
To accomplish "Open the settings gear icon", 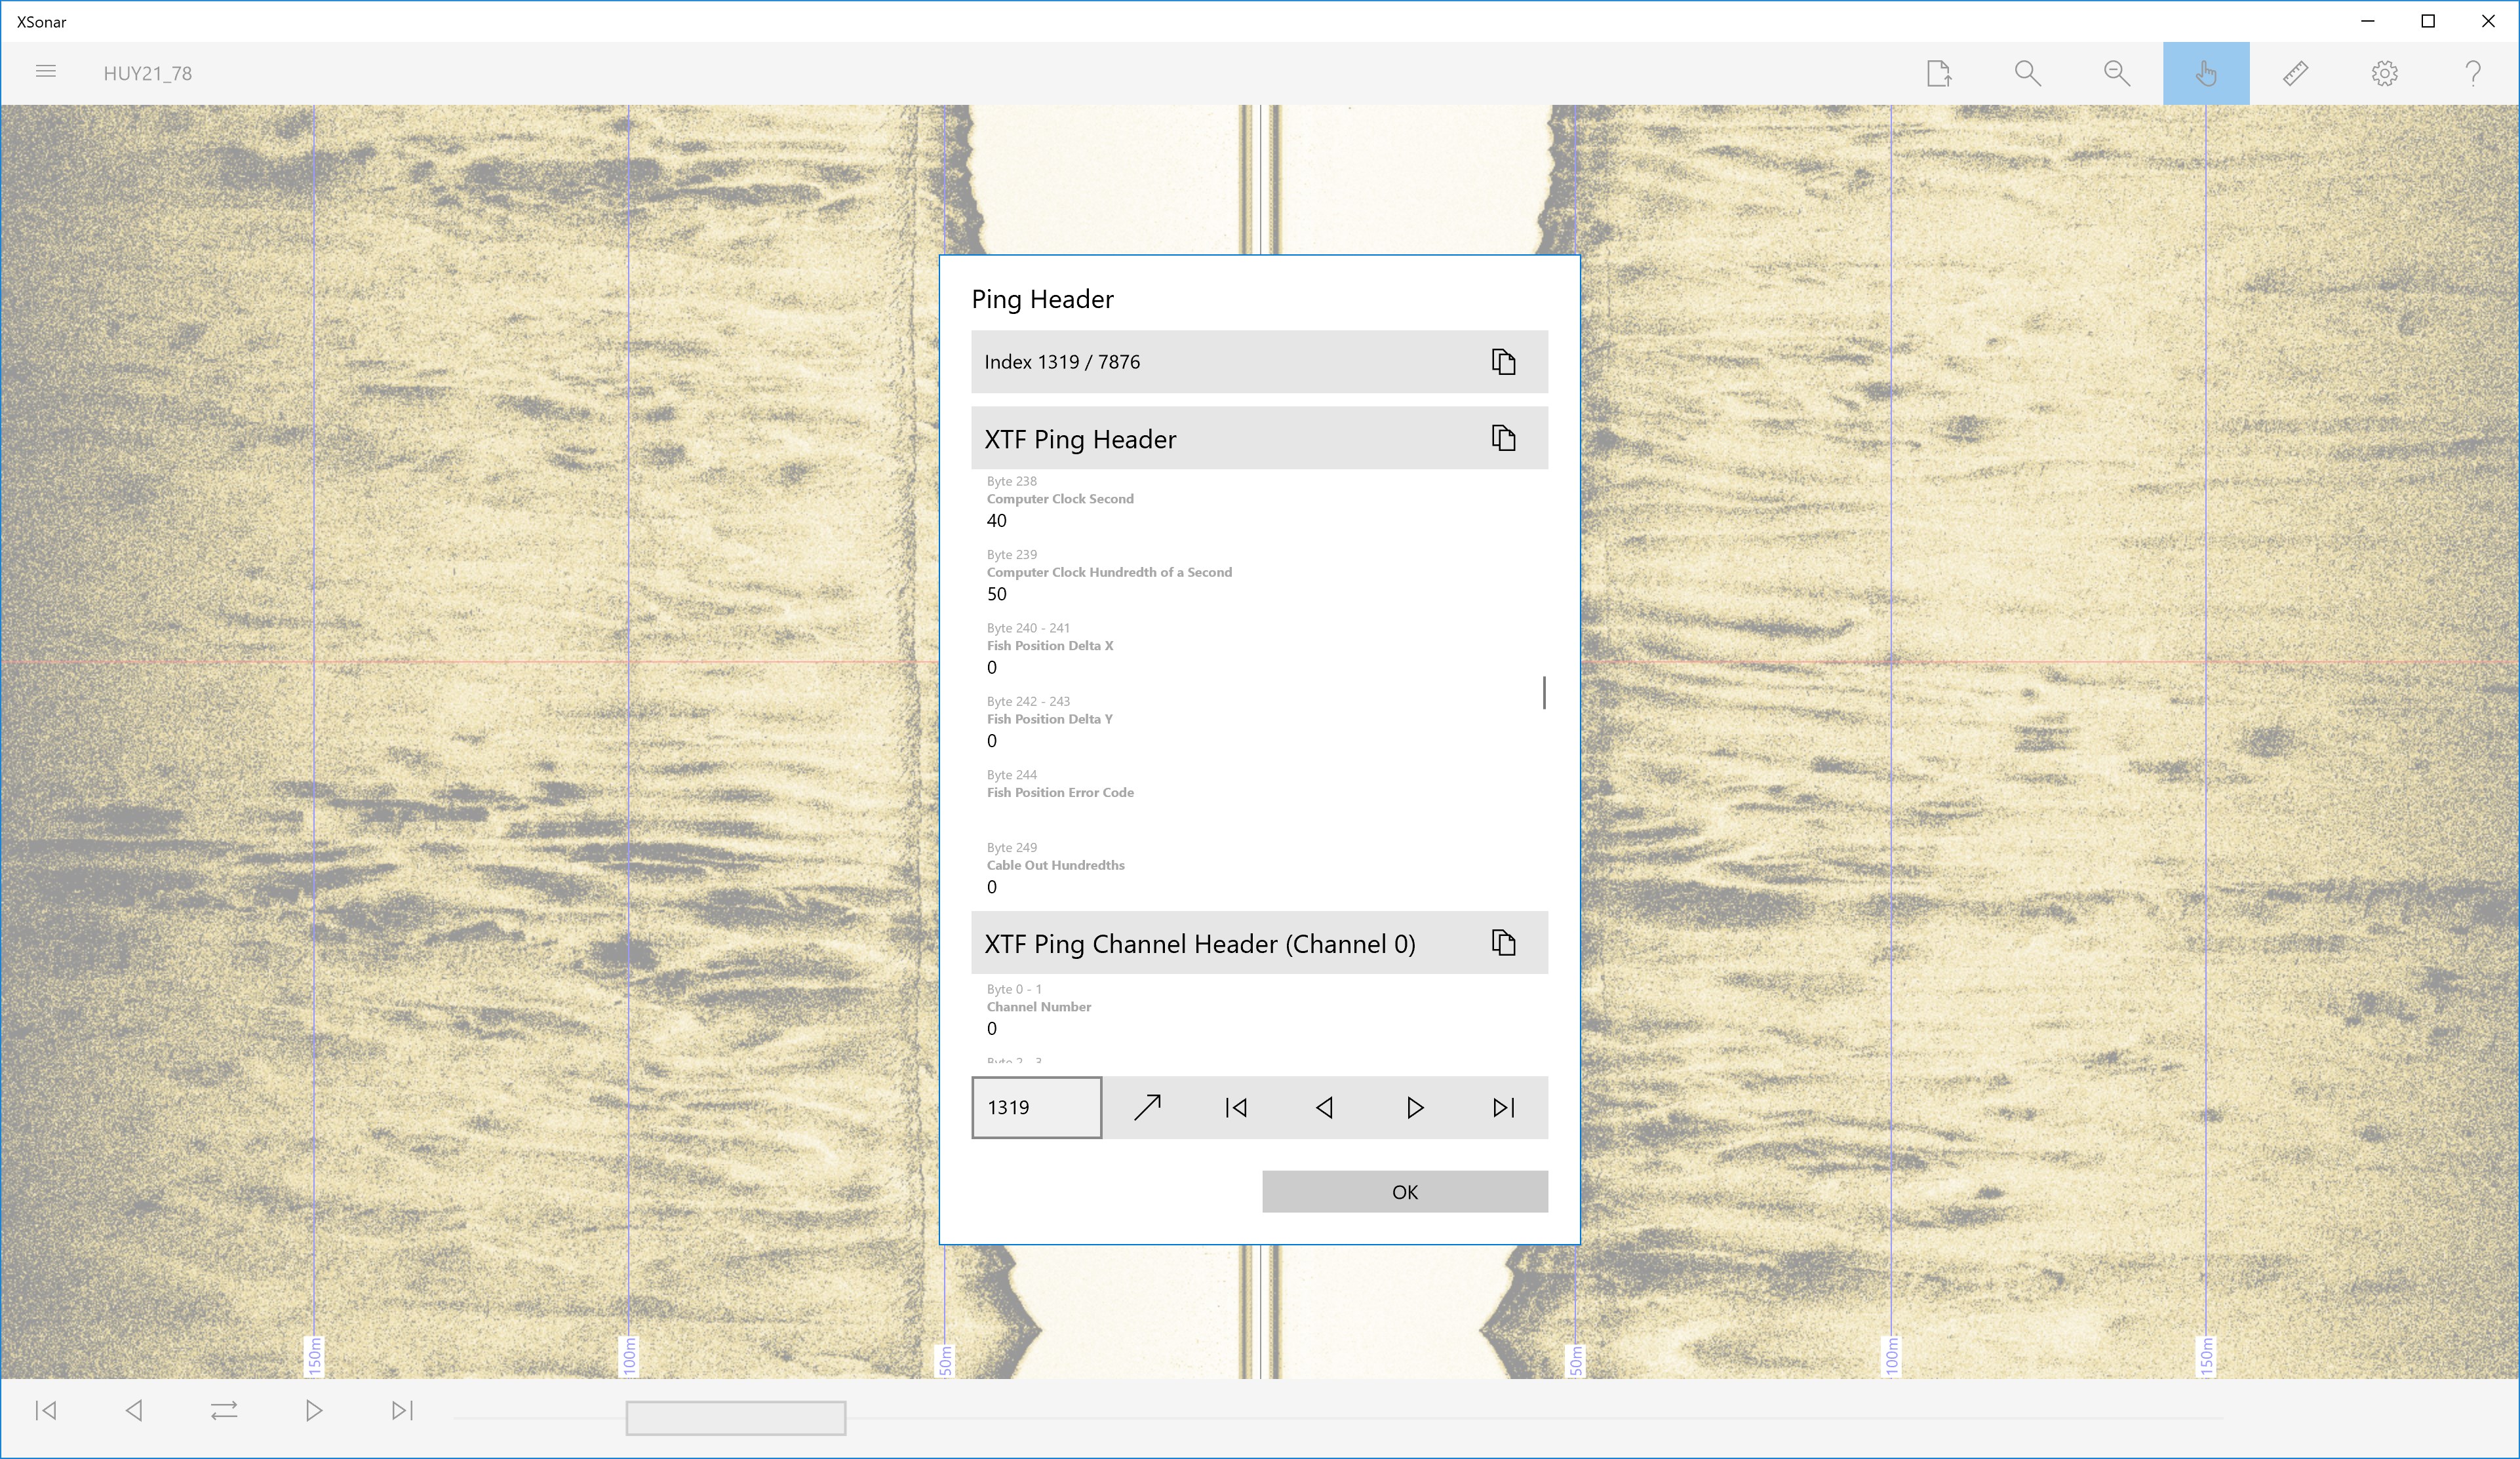I will point(2384,73).
